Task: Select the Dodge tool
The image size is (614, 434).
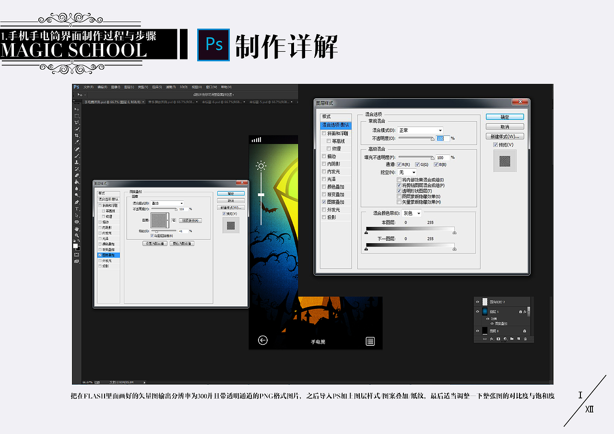Action: click(x=77, y=196)
